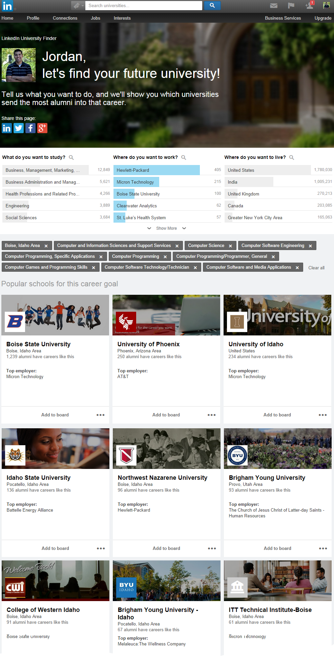Viewport: 334px width, 658px height.
Task: Open more options for University of Phoenix card
Action: click(212, 415)
